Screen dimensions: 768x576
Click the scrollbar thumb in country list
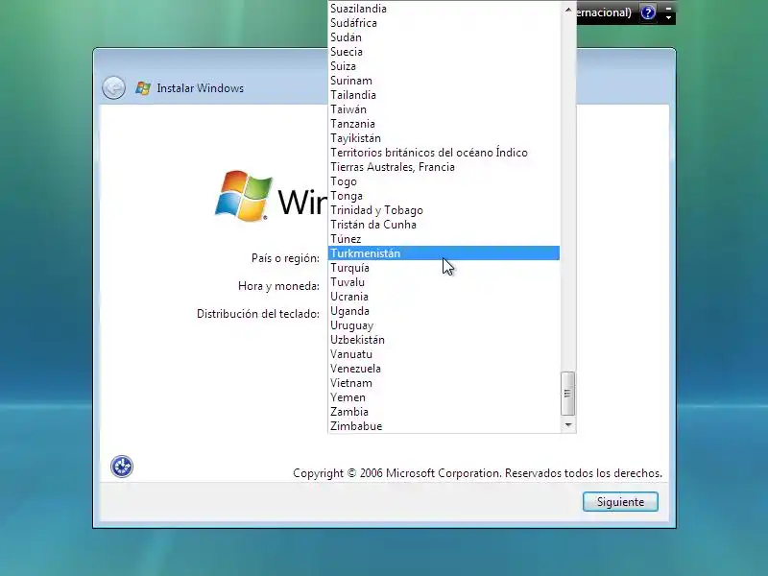click(x=567, y=394)
